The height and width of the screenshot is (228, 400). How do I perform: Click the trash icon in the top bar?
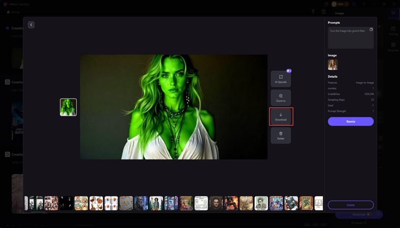coord(323,12)
